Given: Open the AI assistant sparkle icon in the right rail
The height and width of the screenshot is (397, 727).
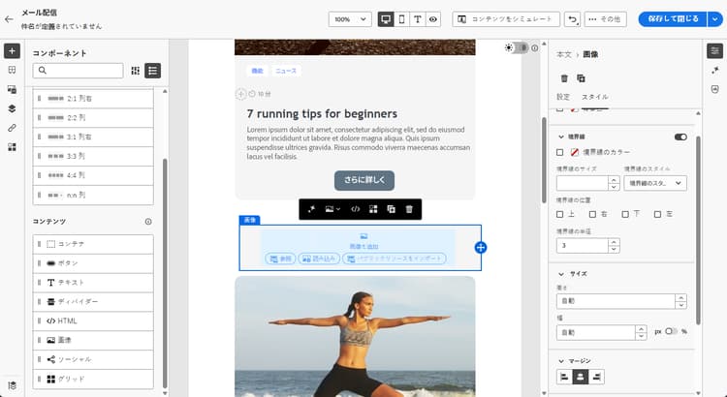Looking at the screenshot, I should [714, 70].
